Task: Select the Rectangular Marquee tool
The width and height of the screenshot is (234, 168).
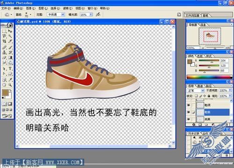Action: tap(4, 31)
